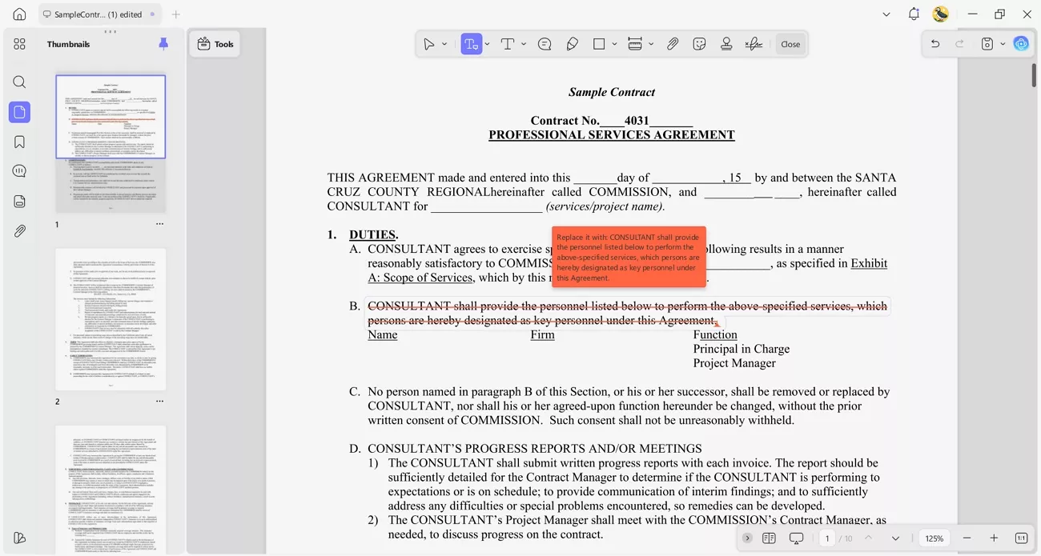Image resolution: width=1041 pixels, height=556 pixels.
Task: Toggle the pin on the Thumbnails panel
Action: pos(163,44)
